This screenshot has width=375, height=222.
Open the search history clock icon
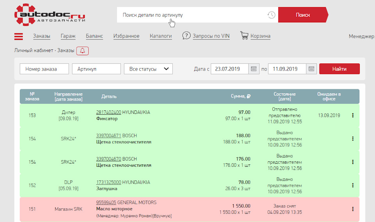(x=271, y=15)
